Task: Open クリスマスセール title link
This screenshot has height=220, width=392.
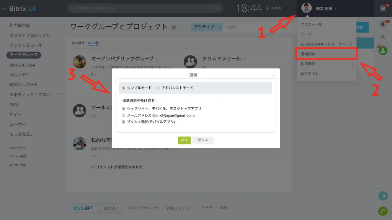Action: click(x=222, y=58)
